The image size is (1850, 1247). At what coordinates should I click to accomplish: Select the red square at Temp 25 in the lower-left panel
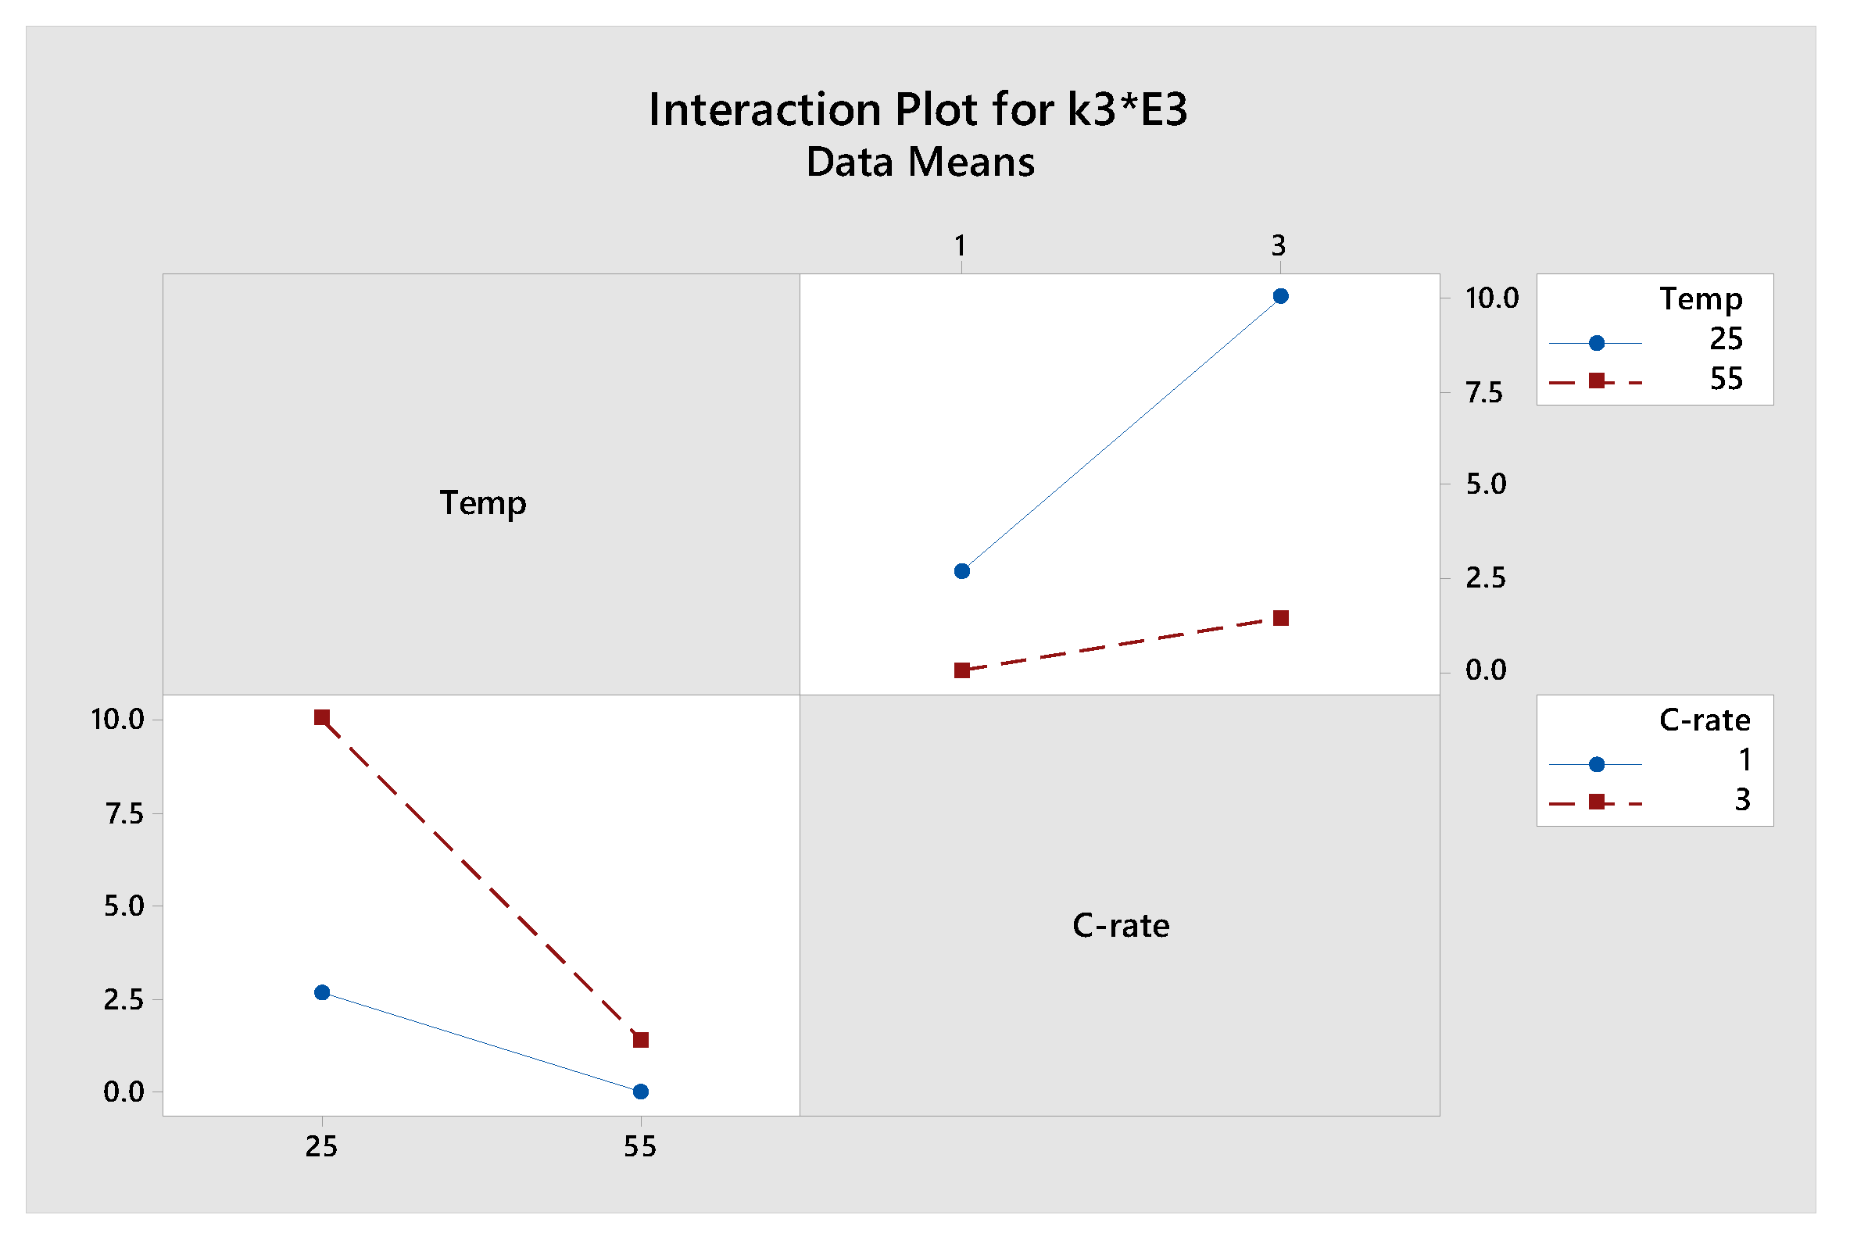coord(322,717)
